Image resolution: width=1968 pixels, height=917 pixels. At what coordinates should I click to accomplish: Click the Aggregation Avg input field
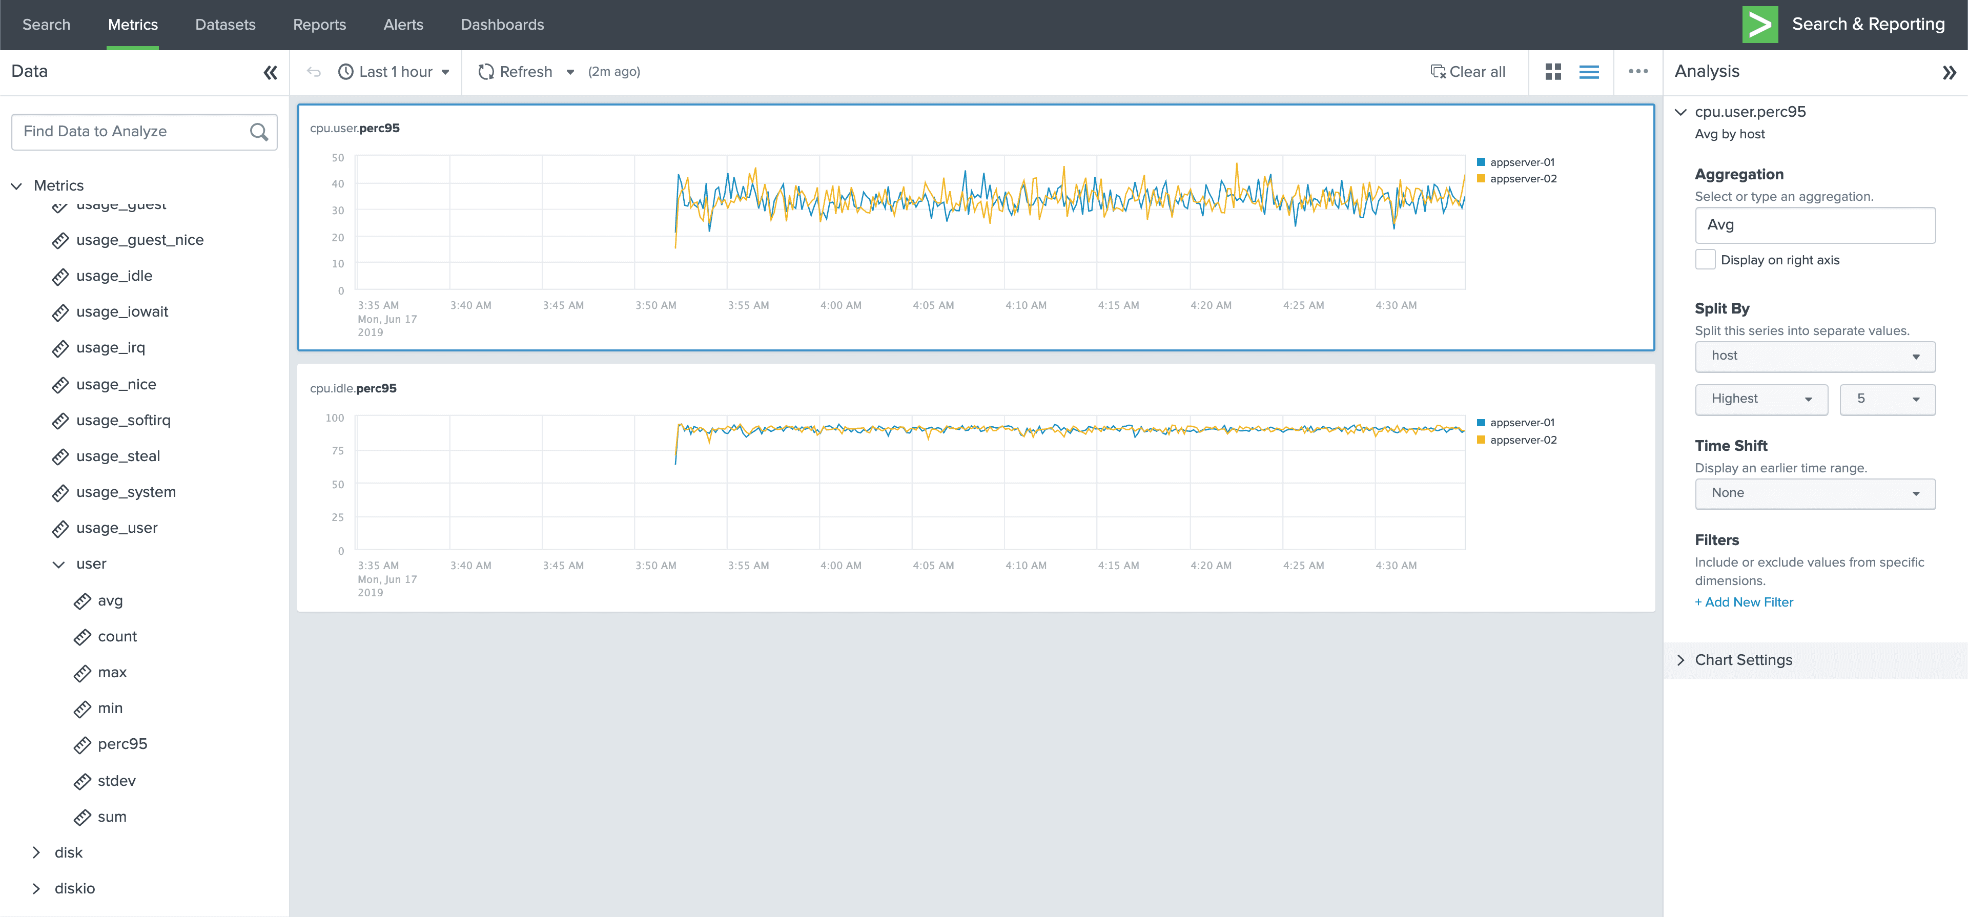(1814, 224)
